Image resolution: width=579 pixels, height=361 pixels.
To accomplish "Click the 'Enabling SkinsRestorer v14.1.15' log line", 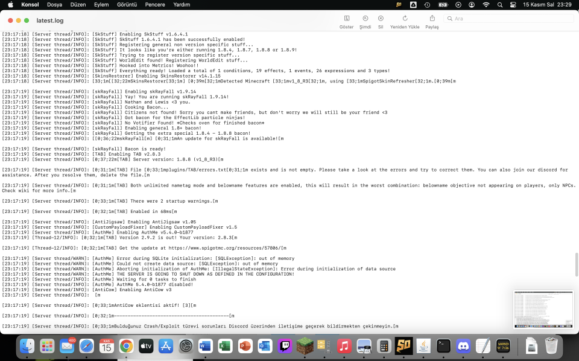I will 113,76.
